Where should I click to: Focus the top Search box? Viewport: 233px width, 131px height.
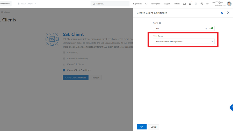[x=111, y=4]
